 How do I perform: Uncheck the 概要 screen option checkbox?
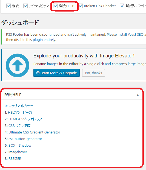click(x=8, y=6)
